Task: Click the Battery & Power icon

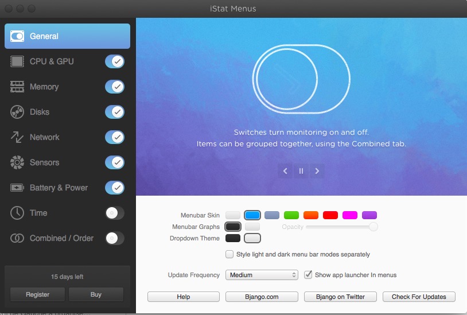Action: pos(17,188)
